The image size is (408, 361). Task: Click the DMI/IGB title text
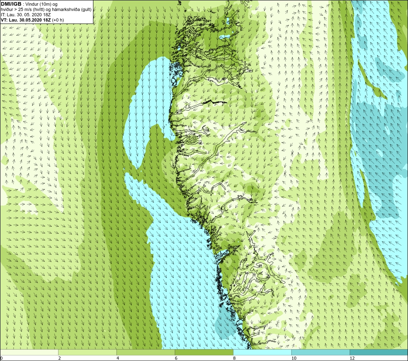click(x=11, y=4)
